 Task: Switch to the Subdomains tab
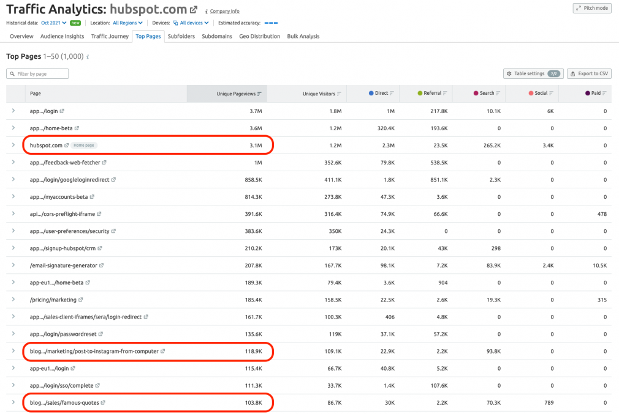(x=217, y=36)
